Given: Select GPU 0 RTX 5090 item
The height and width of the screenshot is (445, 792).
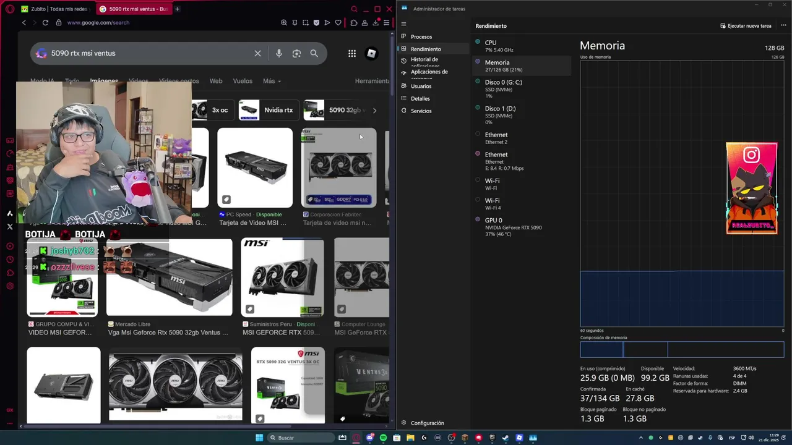Looking at the screenshot, I should (x=522, y=227).
